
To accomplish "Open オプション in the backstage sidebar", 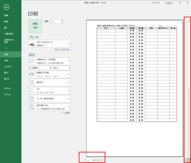I will click(x=8, y=95).
